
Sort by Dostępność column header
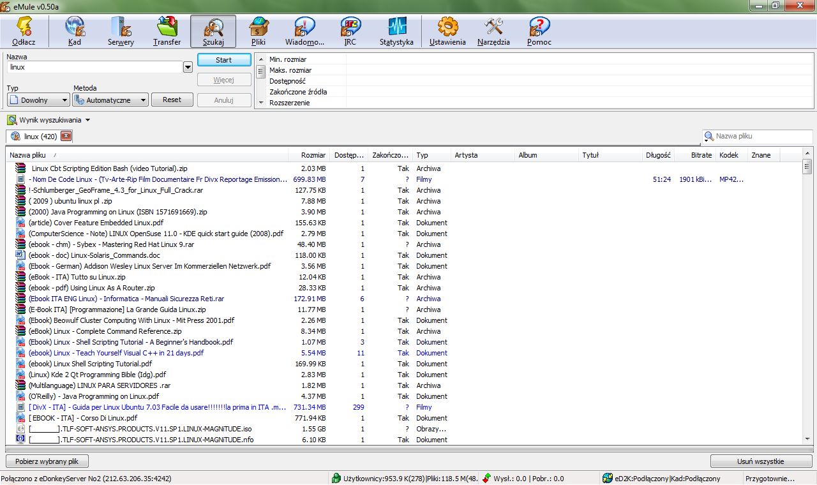tap(349, 155)
